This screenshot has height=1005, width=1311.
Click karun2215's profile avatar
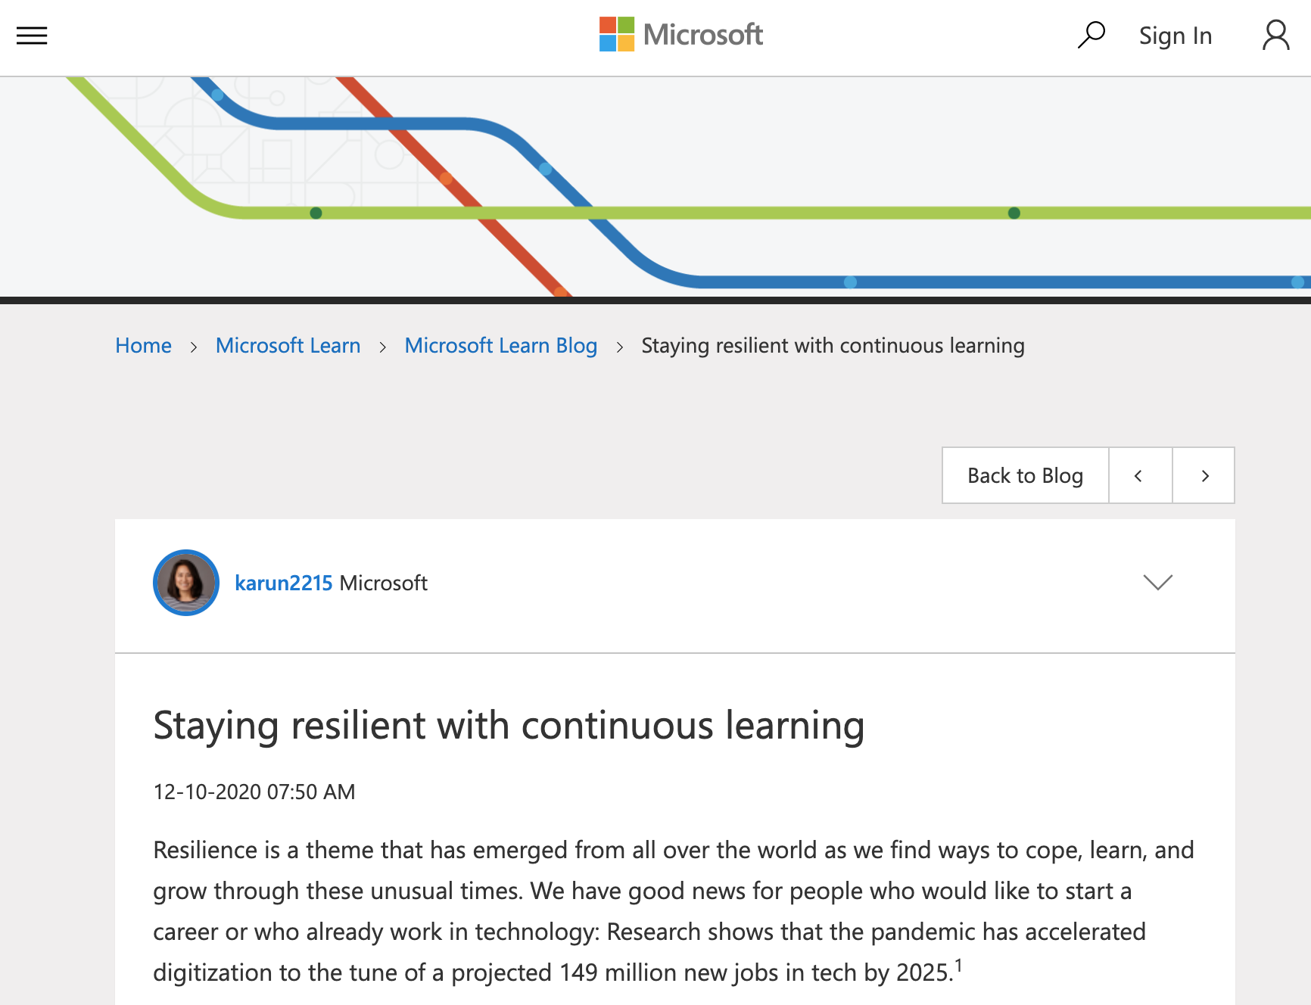click(186, 583)
